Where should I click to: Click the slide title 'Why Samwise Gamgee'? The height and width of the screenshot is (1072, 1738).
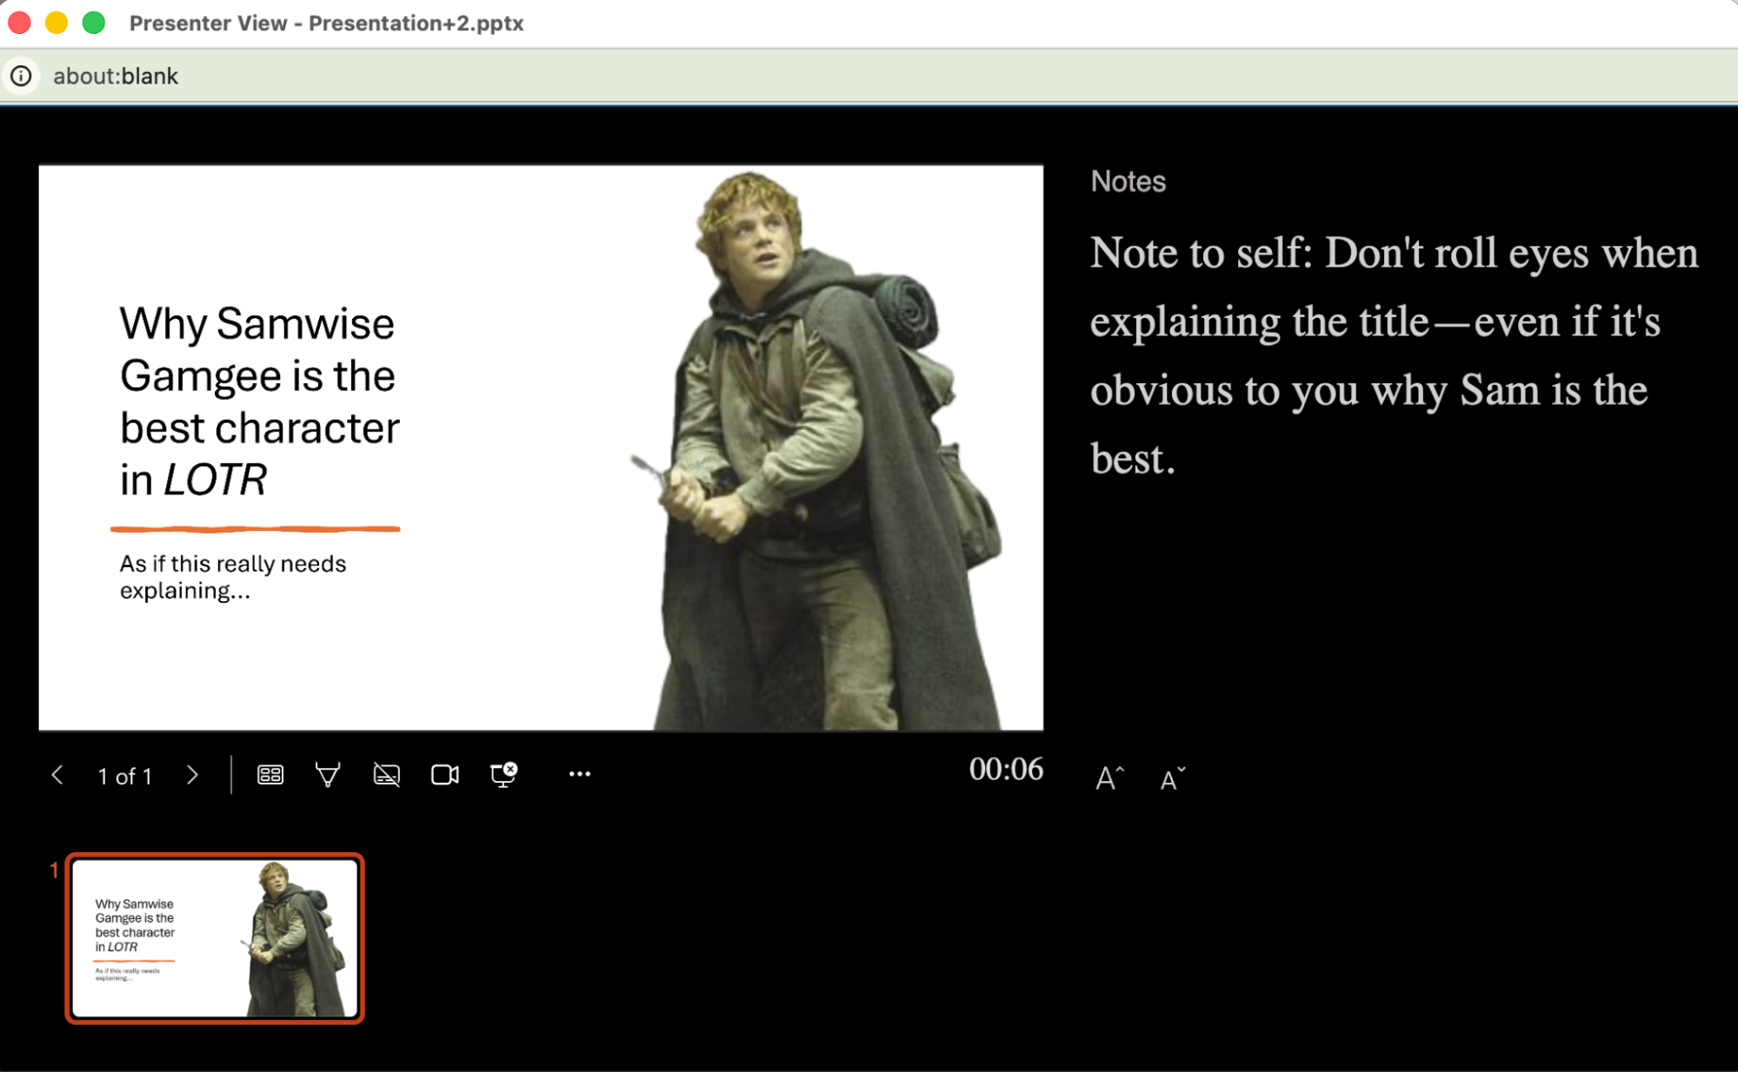(259, 401)
